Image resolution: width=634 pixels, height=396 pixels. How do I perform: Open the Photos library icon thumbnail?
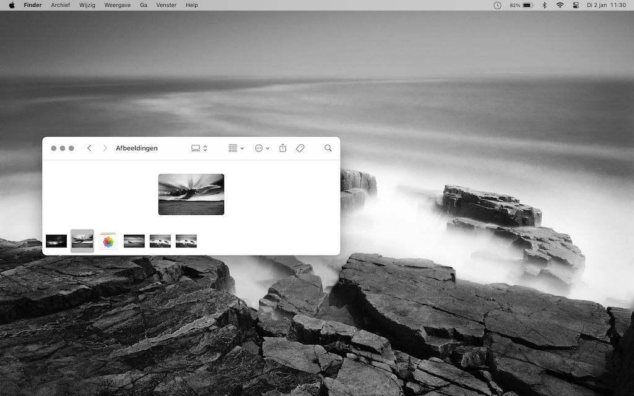pyautogui.click(x=108, y=241)
